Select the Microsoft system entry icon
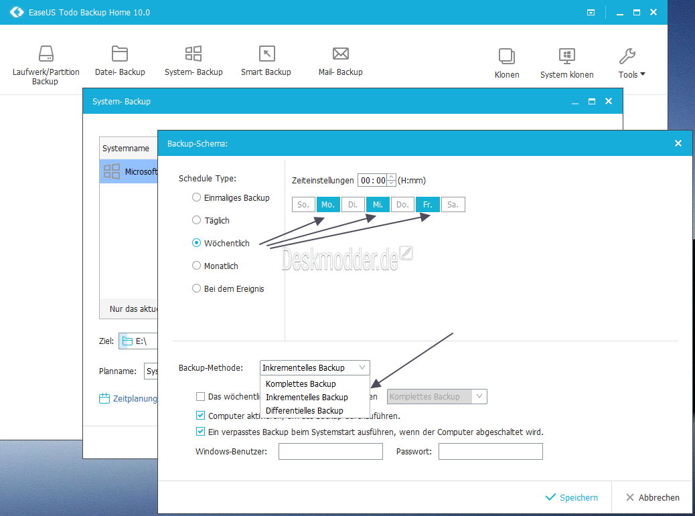 tap(112, 171)
